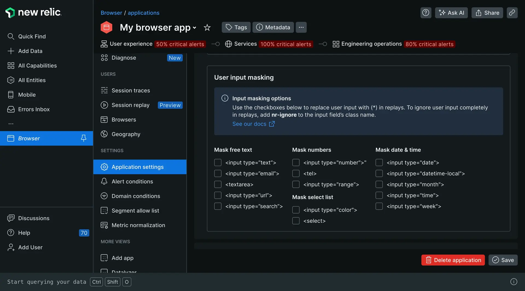The width and height of the screenshot is (525, 291).
Task: Toggle the select masking checkbox
Action: tap(296, 221)
